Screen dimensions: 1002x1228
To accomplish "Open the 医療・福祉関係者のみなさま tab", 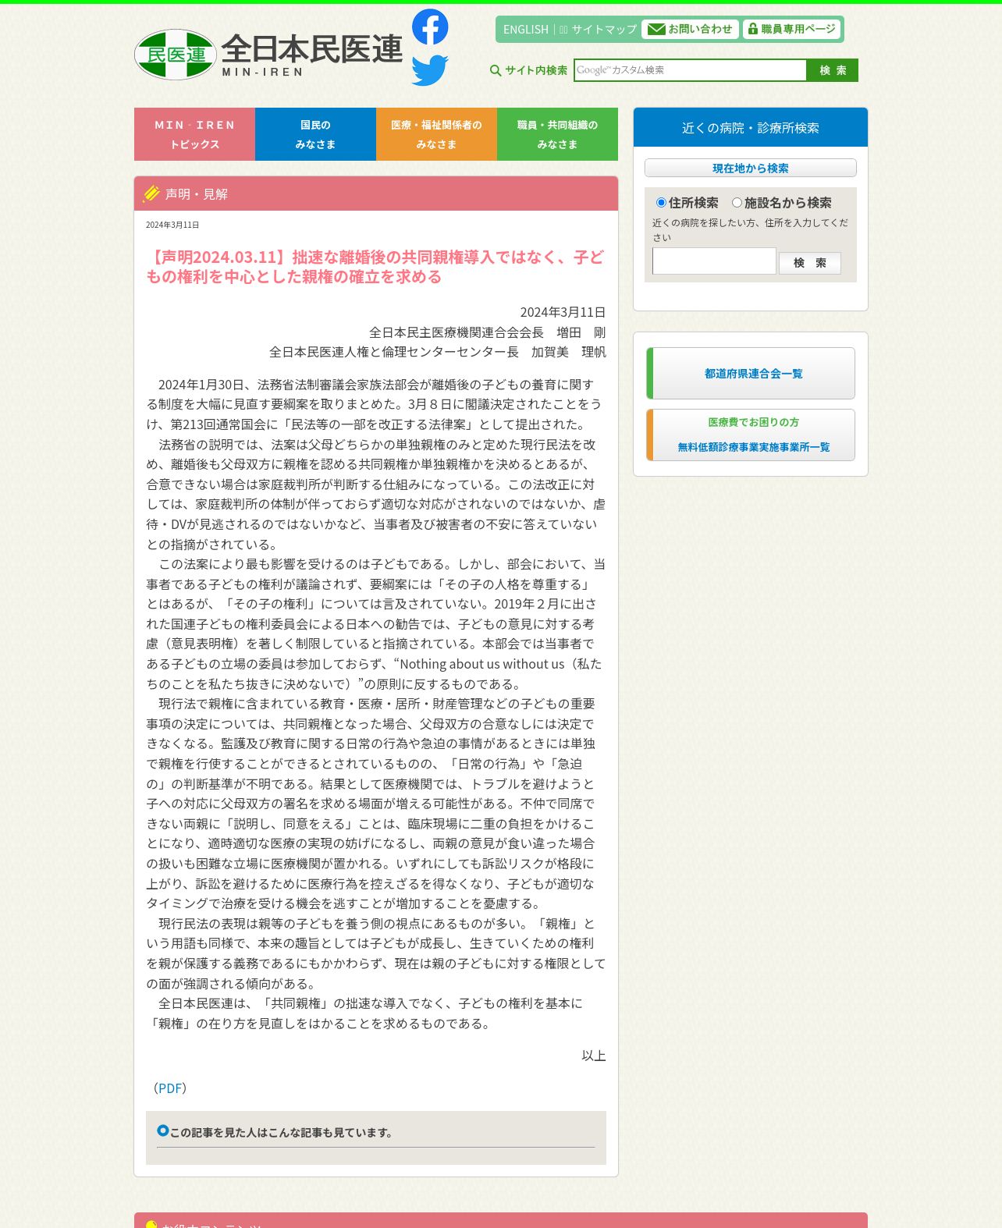I will [x=436, y=134].
